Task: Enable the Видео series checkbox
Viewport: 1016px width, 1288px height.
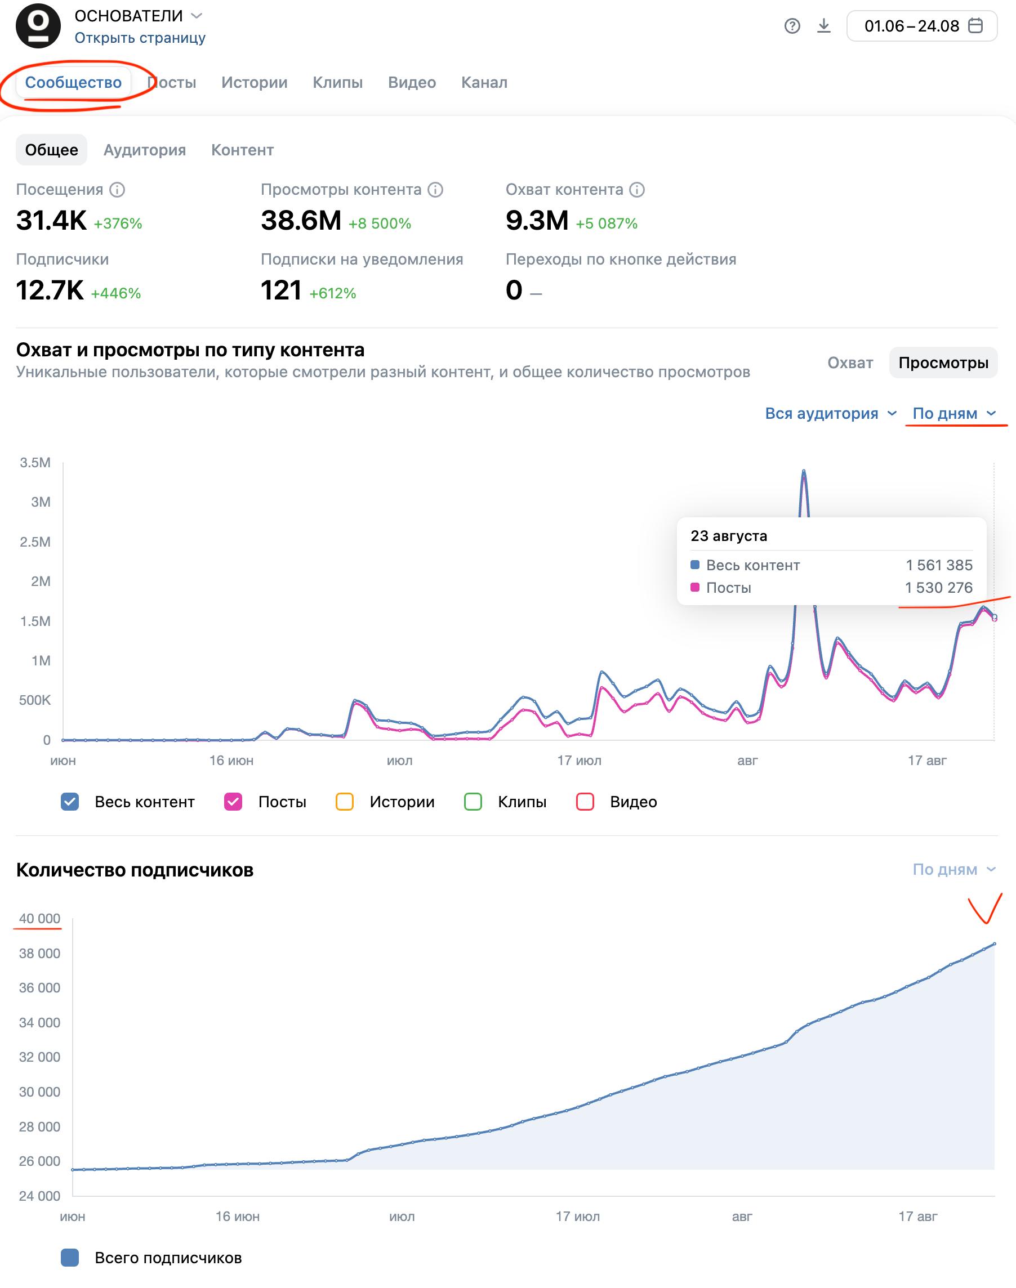Action: point(585,802)
